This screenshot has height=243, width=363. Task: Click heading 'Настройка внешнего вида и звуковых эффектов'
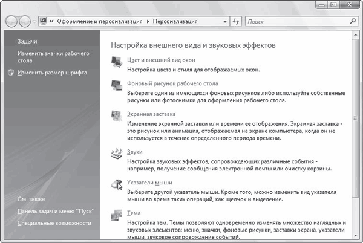coord(194,45)
